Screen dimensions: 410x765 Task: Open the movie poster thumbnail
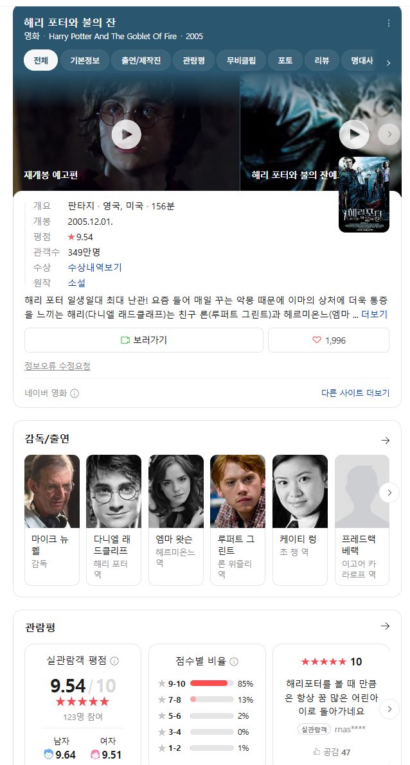point(364,194)
